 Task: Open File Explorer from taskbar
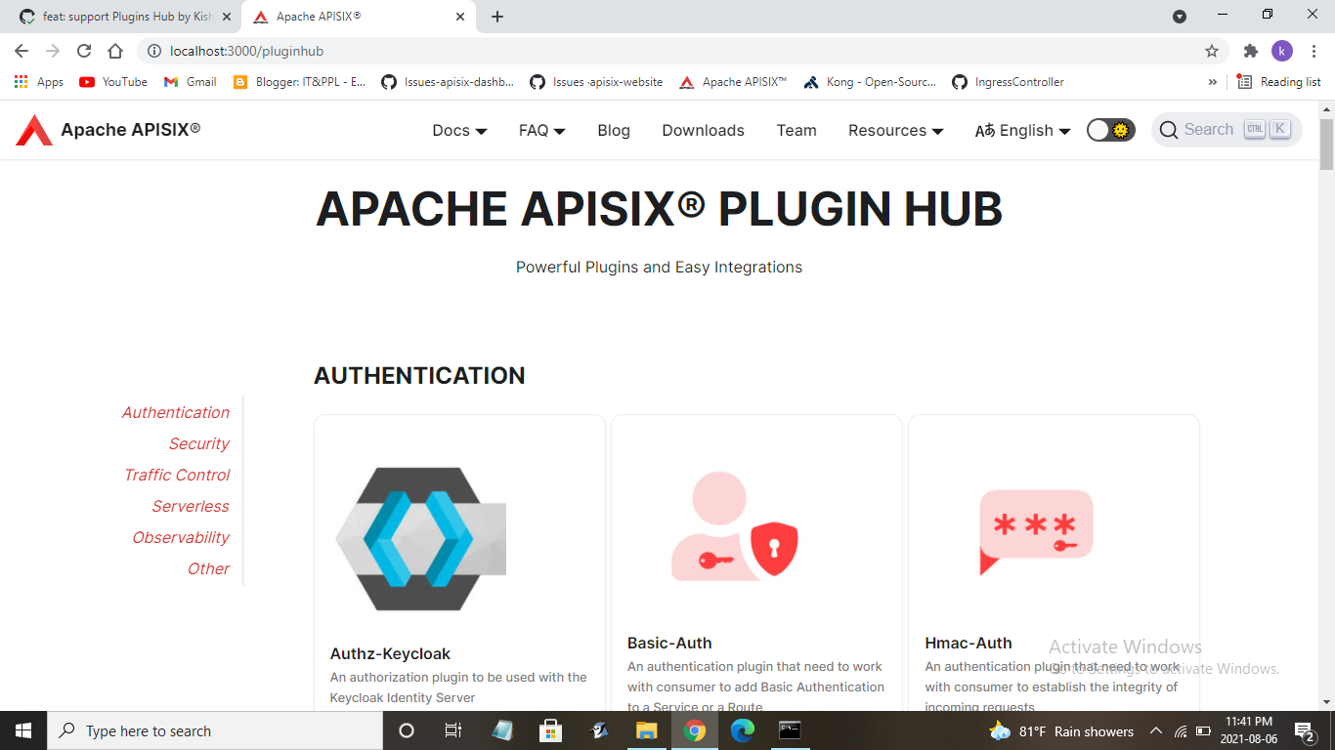click(x=646, y=730)
